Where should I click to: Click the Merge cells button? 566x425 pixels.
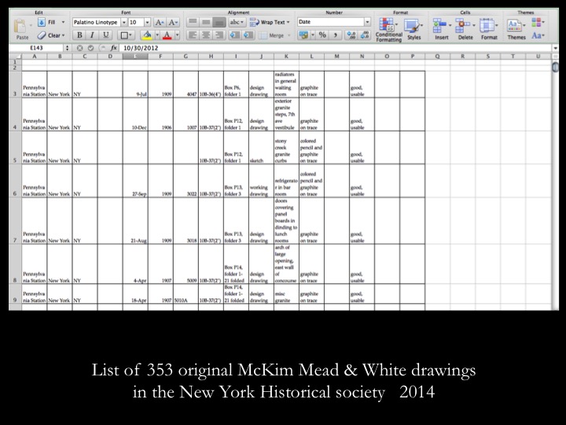tap(274, 35)
